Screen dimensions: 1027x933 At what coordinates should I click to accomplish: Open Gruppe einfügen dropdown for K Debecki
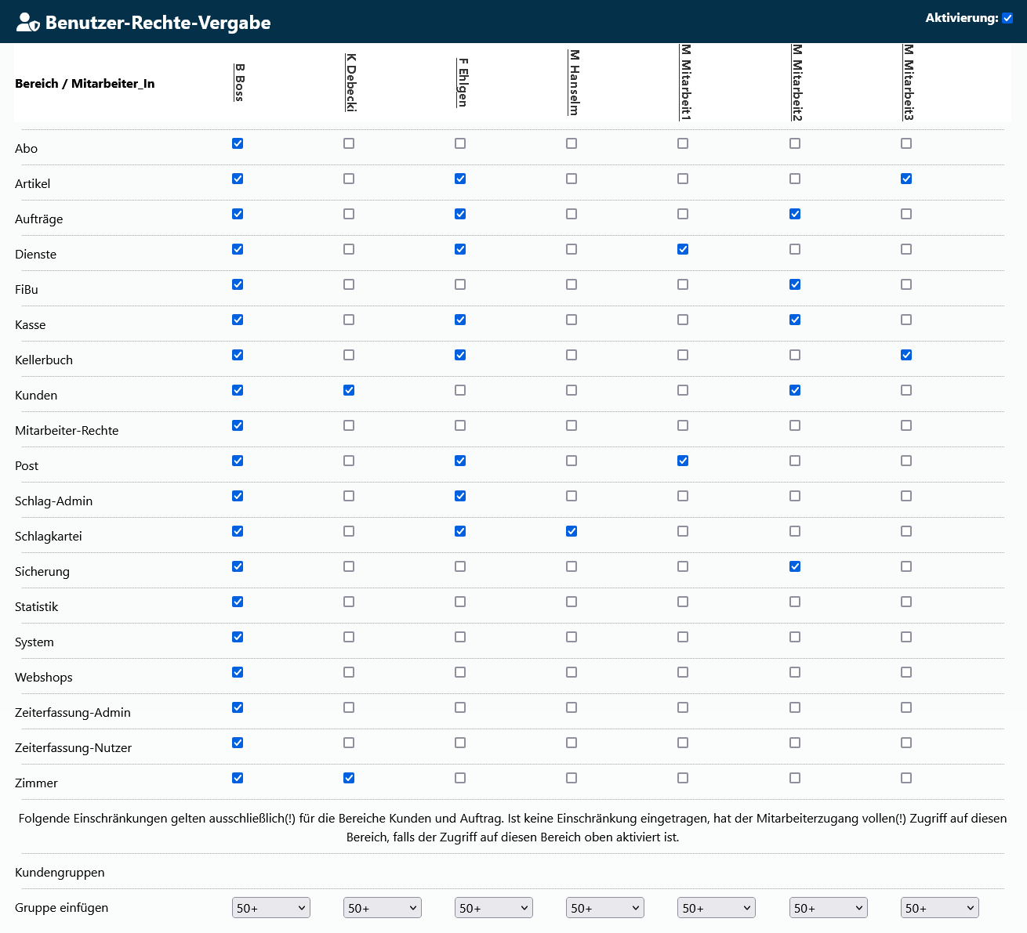pyautogui.click(x=383, y=908)
